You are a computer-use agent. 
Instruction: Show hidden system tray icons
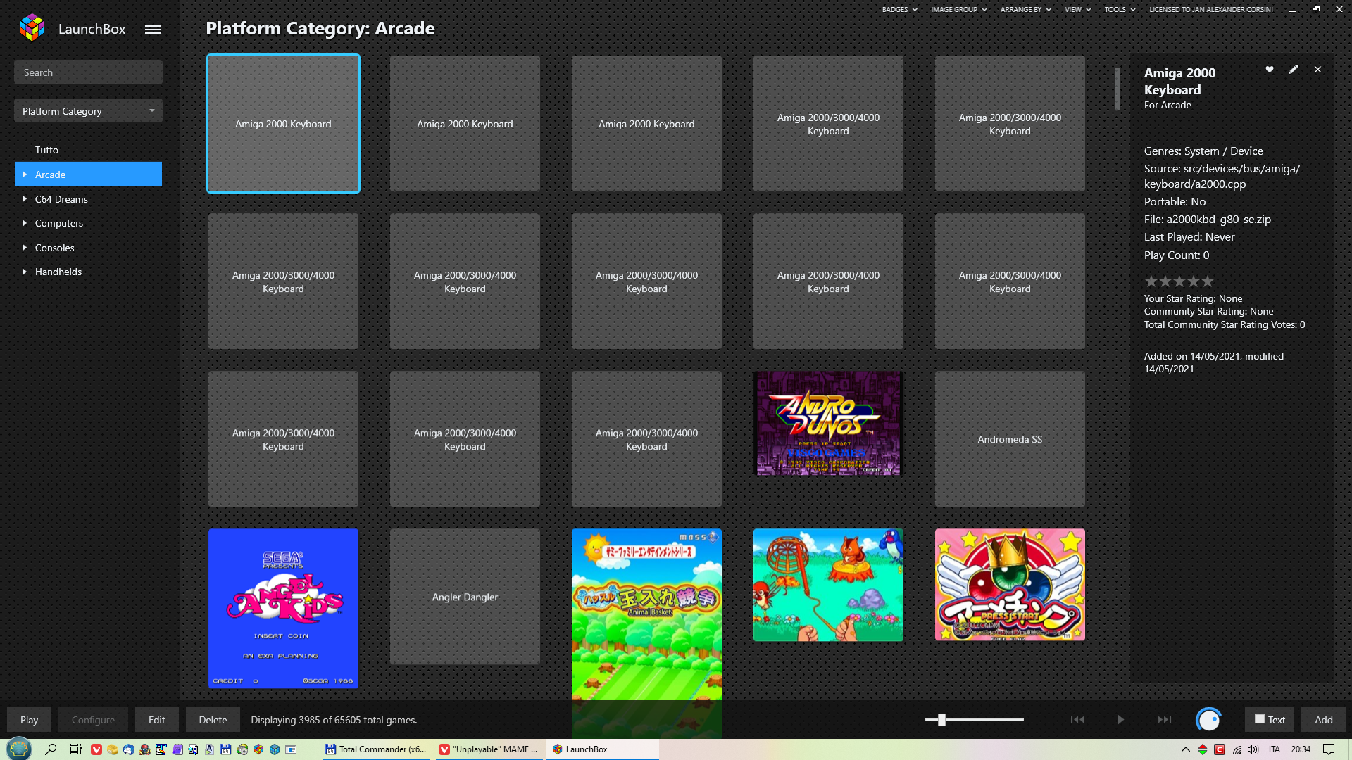(1185, 749)
